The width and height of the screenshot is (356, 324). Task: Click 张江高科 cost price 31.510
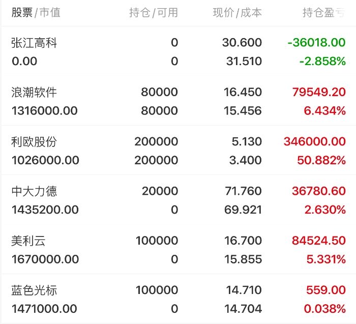(244, 62)
